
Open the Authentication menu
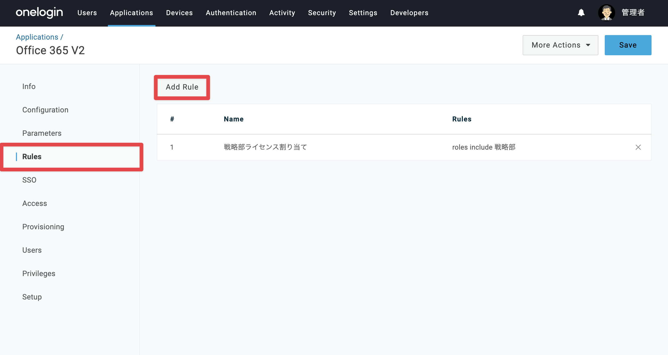coord(231,13)
